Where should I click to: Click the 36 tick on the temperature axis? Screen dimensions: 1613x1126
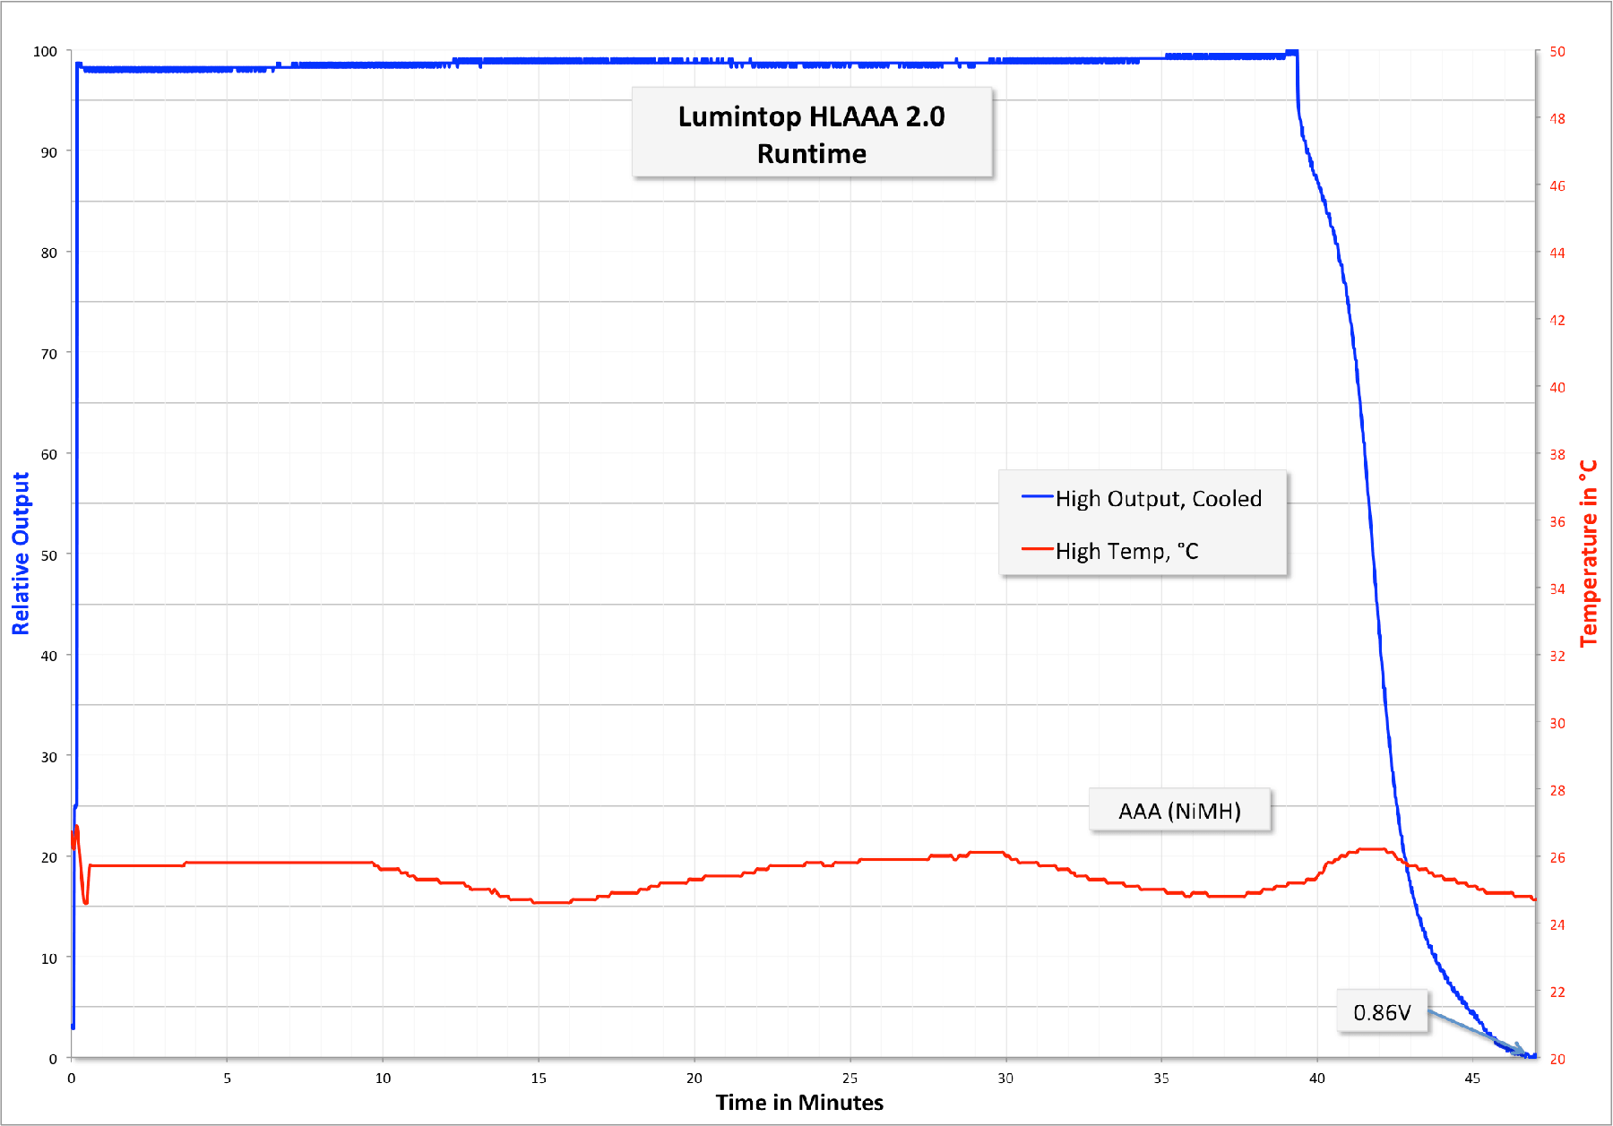(x=1557, y=522)
